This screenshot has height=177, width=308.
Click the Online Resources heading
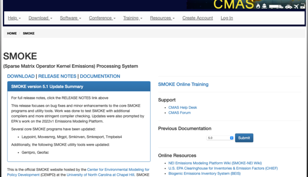coord(177,156)
